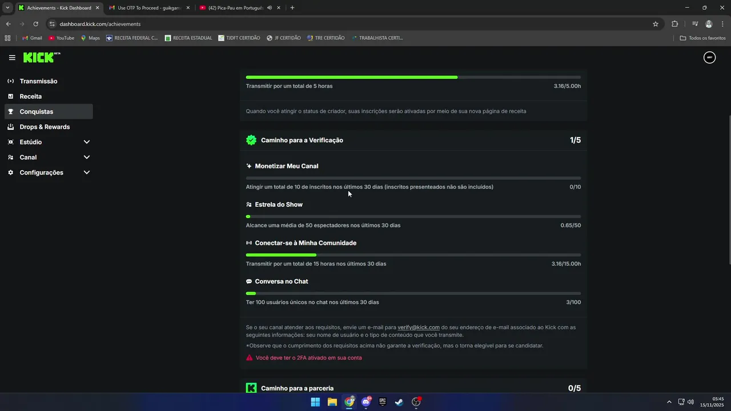This screenshot has height=411, width=731.
Task: Open Steam from the taskbar
Action: click(x=399, y=402)
